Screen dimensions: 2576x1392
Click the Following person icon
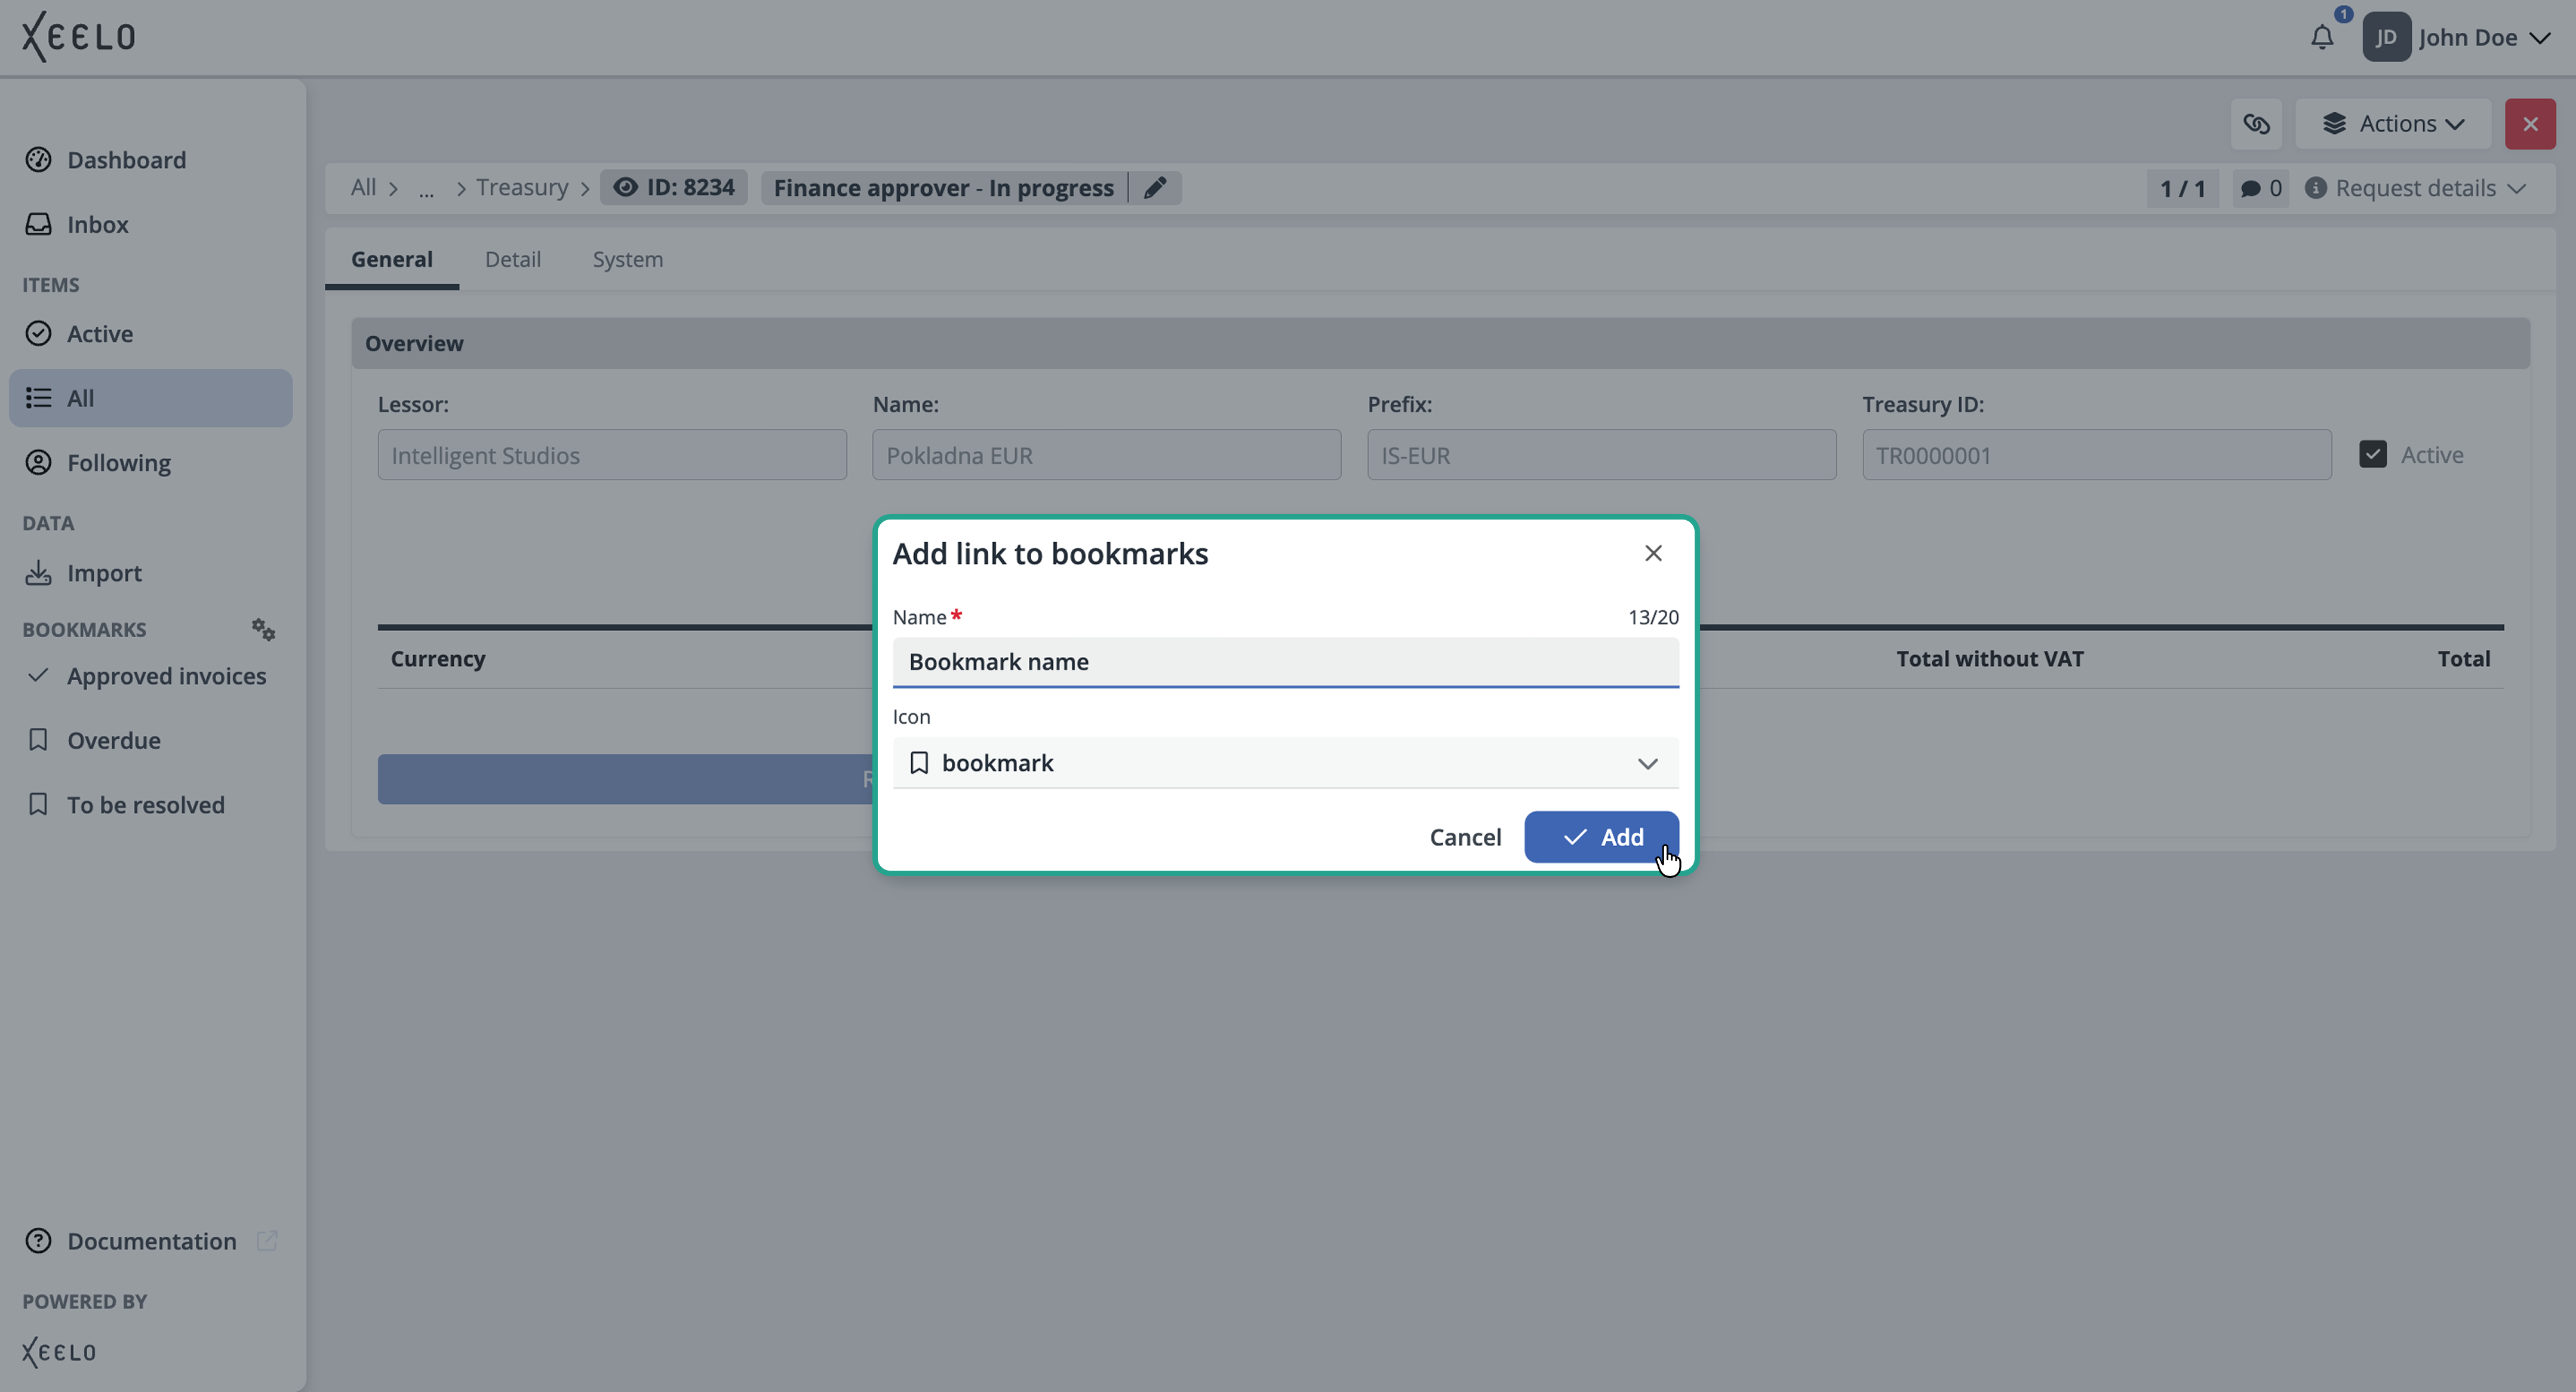coord(38,463)
